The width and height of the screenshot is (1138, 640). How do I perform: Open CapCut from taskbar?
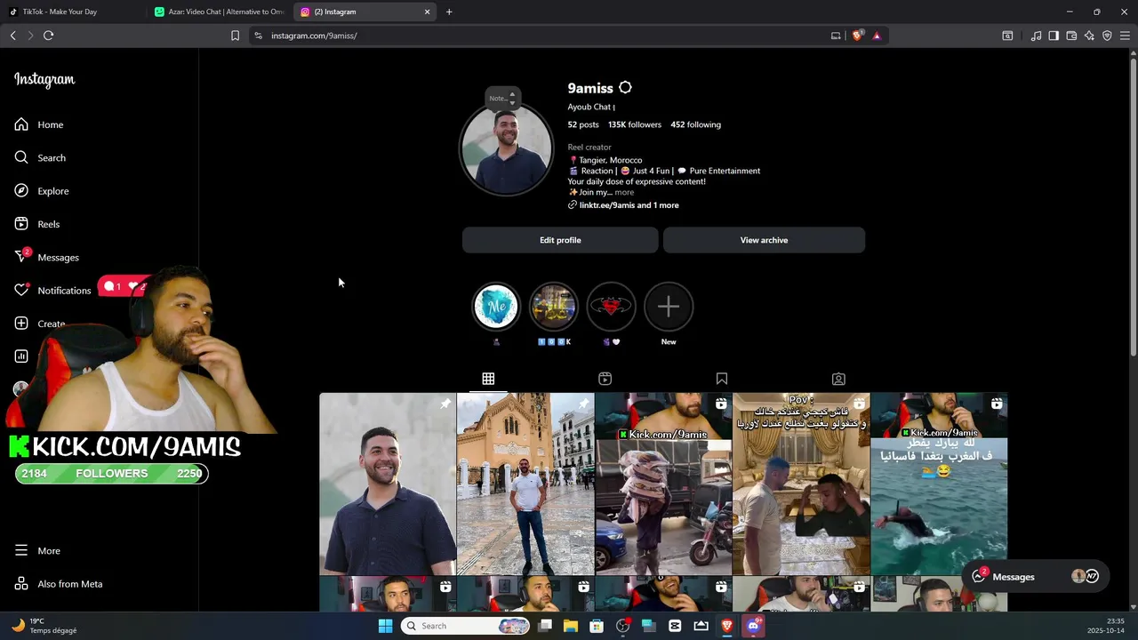(x=675, y=626)
